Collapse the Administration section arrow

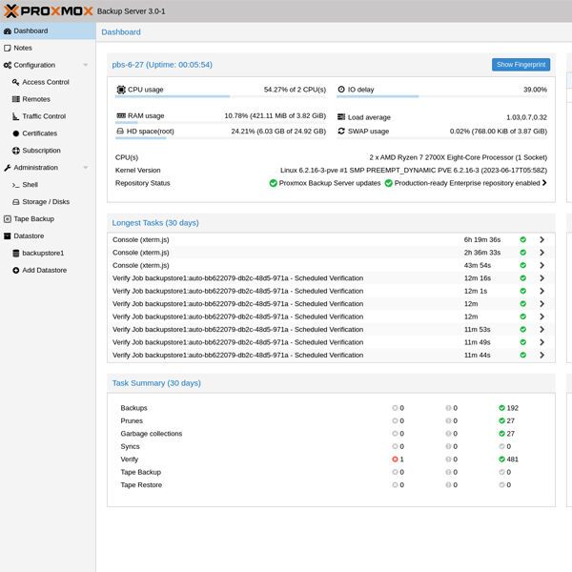pyautogui.click(x=86, y=168)
